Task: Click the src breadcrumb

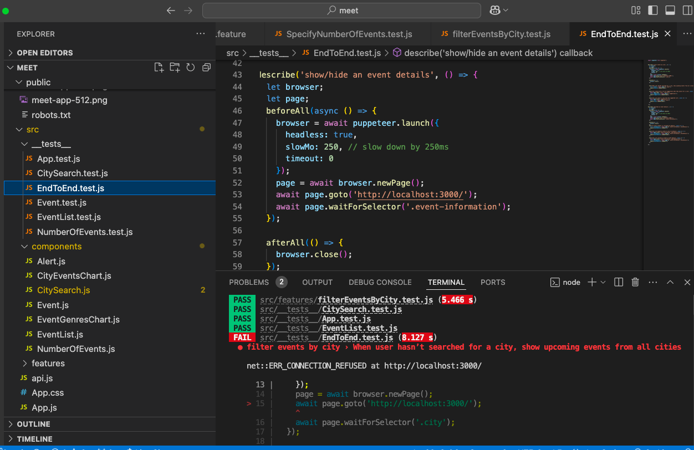Action: pos(232,53)
